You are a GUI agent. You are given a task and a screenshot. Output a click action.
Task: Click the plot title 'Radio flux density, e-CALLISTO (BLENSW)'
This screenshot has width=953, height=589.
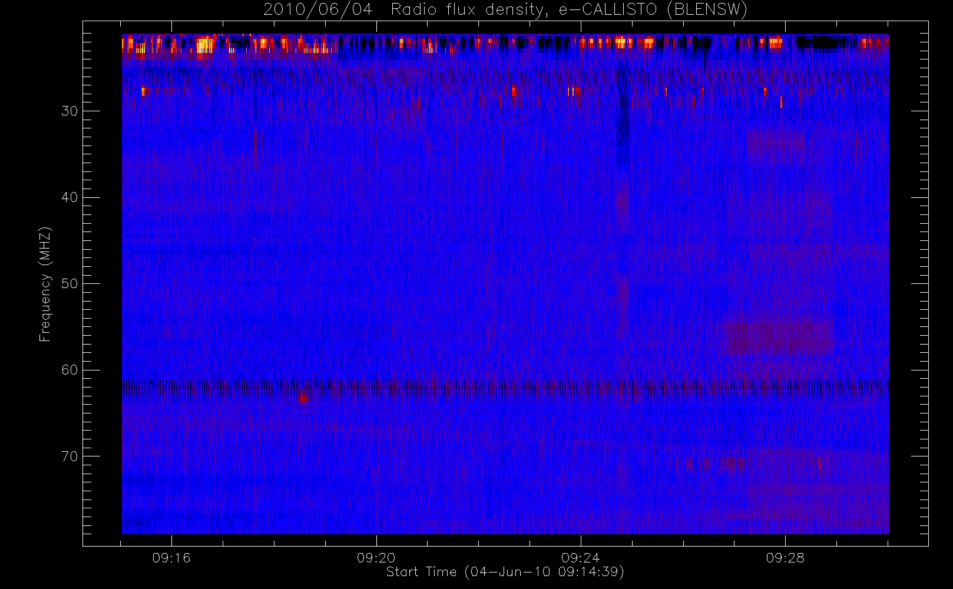pos(569,10)
